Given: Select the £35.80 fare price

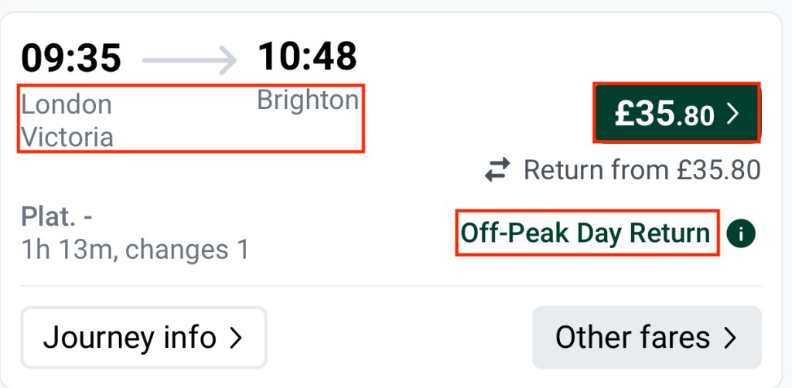Looking at the screenshot, I should click(664, 114).
